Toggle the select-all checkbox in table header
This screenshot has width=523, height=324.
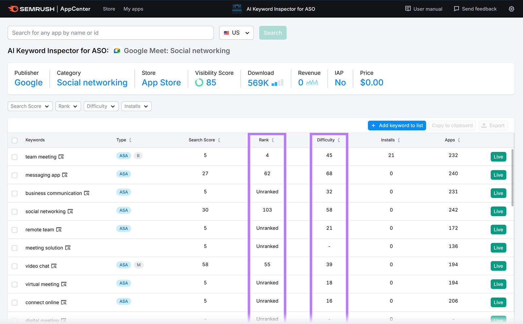click(x=14, y=140)
